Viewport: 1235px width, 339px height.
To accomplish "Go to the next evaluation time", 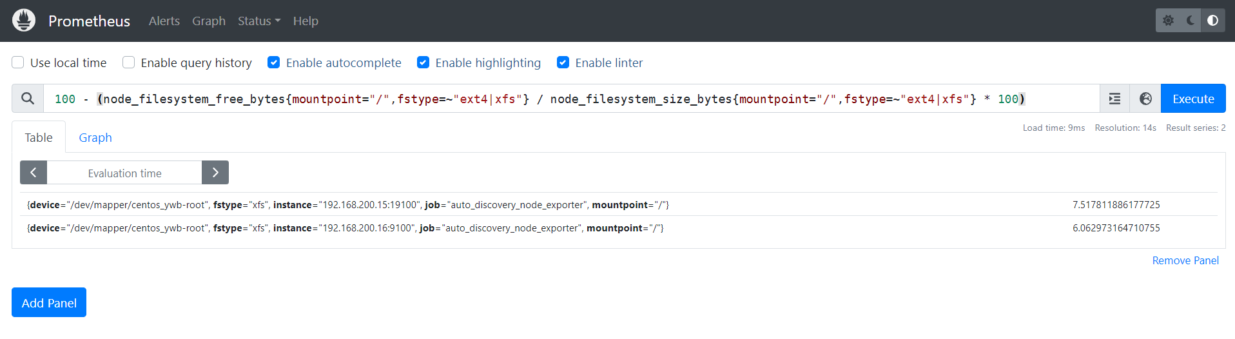I will point(215,173).
